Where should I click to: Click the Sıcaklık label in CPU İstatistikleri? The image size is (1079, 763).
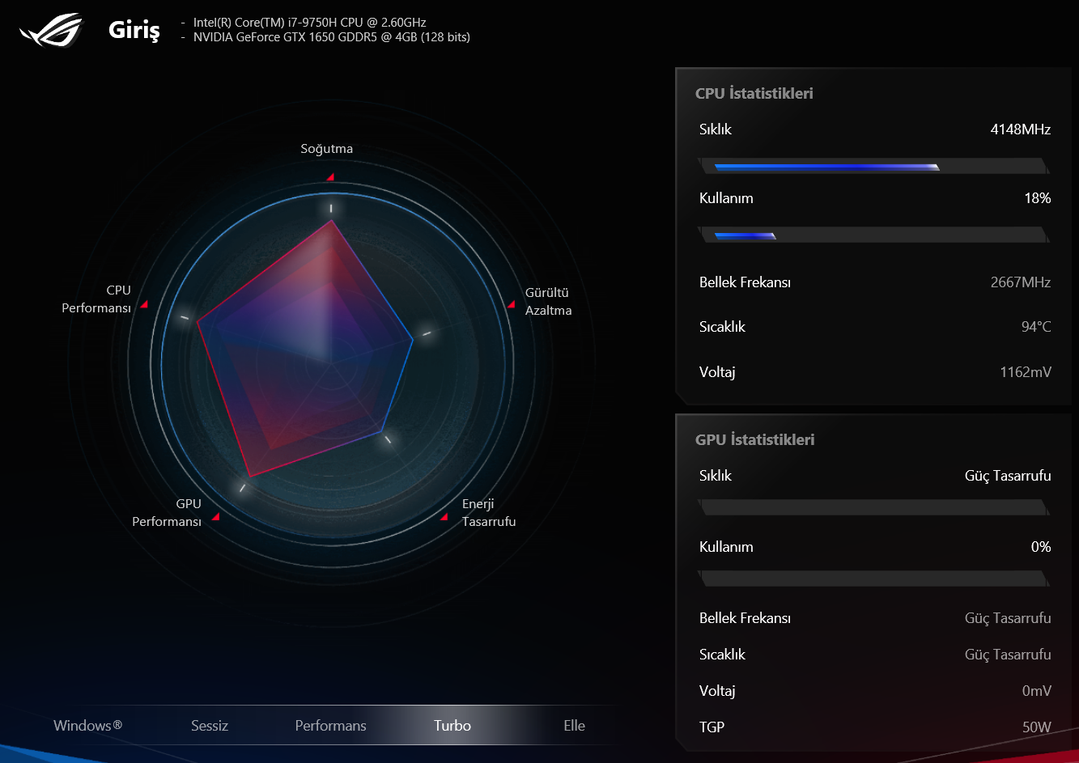(x=722, y=327)
